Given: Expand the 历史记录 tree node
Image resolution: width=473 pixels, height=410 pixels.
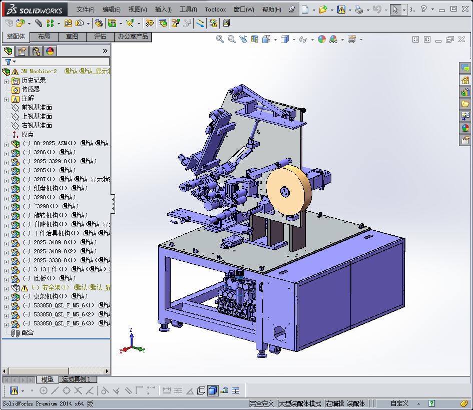Looking at the screenshot, I should pyautogui.click(x=6, y=82).
